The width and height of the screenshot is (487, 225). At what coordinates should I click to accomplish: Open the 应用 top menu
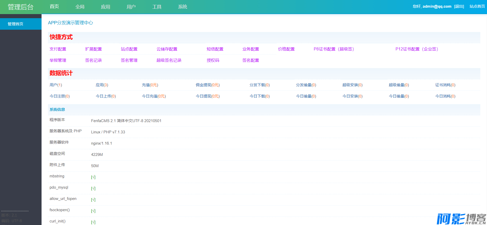pyautogui.click(x=106, y=7)
